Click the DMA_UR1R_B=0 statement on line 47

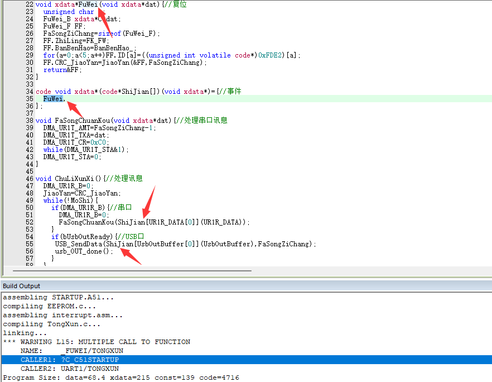[69, 185]
